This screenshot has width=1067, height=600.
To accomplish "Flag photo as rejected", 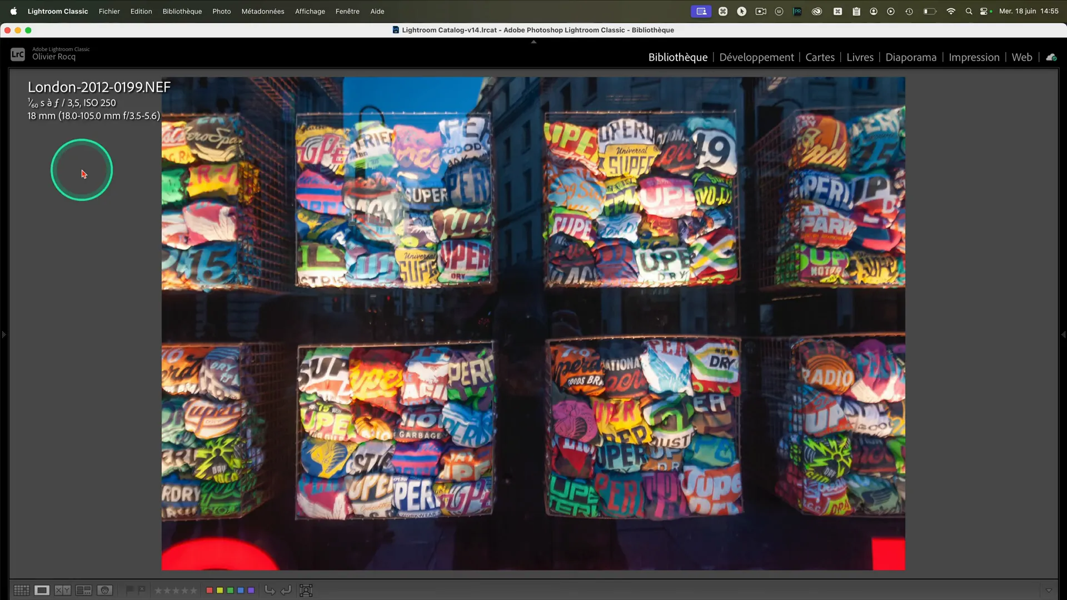I will [x=142, y=590].
